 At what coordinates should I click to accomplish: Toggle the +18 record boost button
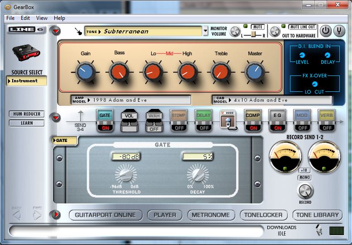[304, 170]
